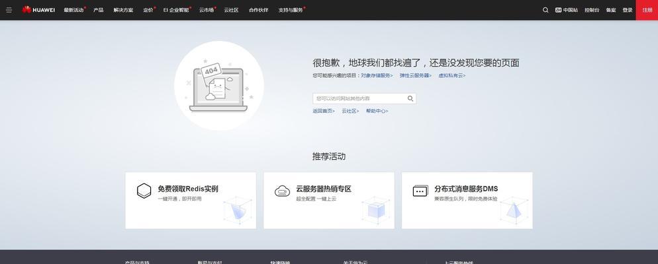Open the search icon in top navigation

tap(545, 10)
